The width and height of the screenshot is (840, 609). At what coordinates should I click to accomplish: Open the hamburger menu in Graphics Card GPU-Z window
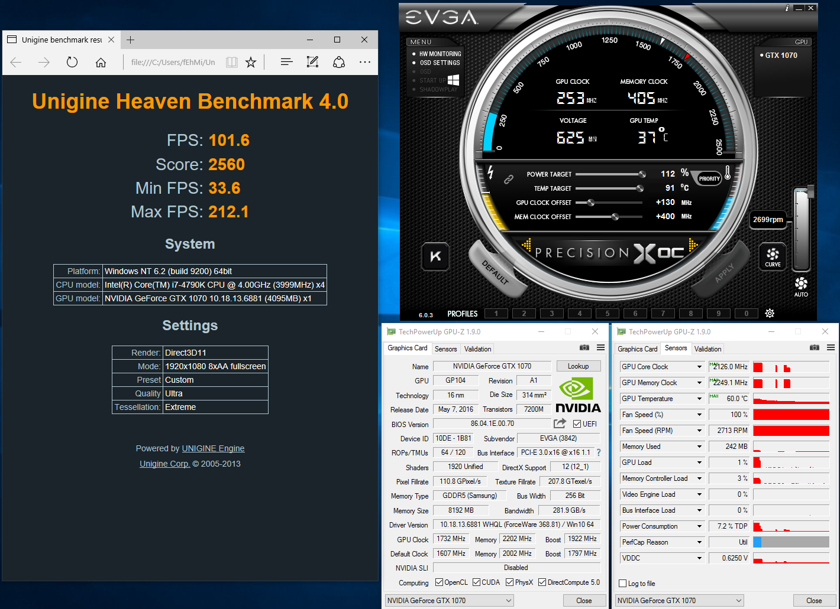pos(600,347)
